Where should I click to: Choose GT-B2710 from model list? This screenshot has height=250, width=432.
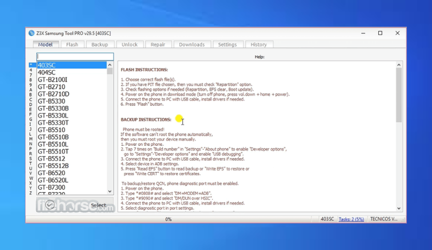[x=72, y=87]
